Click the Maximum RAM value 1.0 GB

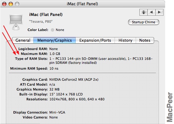click(55, 54)
